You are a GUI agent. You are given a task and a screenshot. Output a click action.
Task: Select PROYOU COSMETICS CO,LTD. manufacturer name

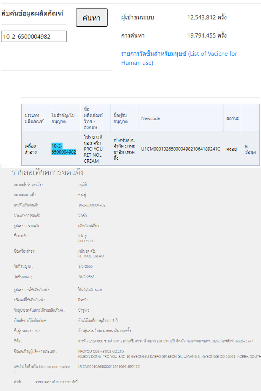(101, 352)
